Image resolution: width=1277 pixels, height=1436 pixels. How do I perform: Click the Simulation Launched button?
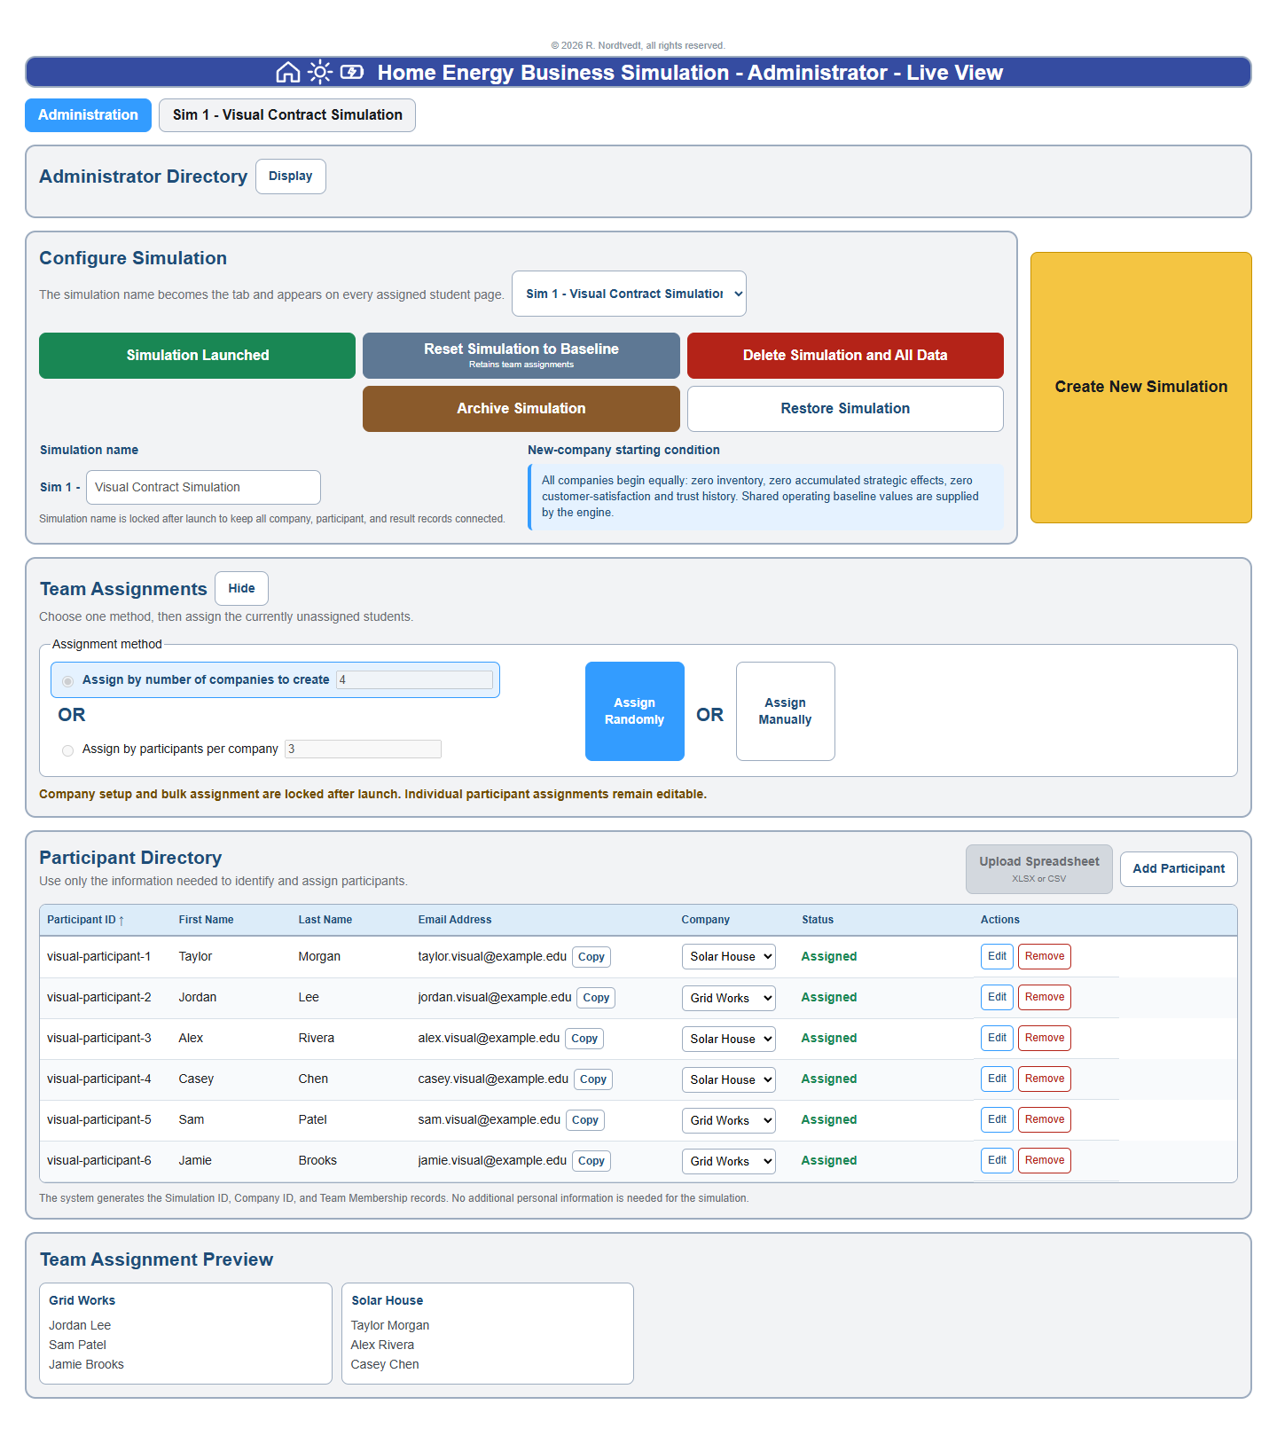click(197, 356)
